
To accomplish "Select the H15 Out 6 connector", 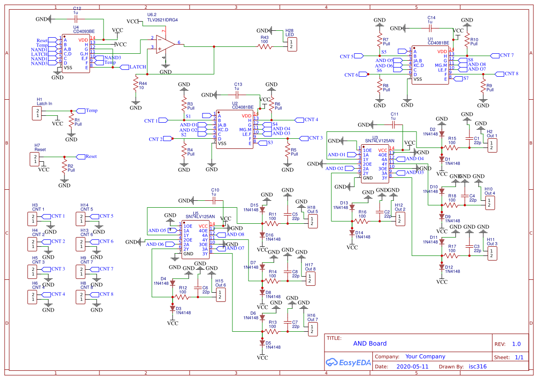I will point(221,295).
